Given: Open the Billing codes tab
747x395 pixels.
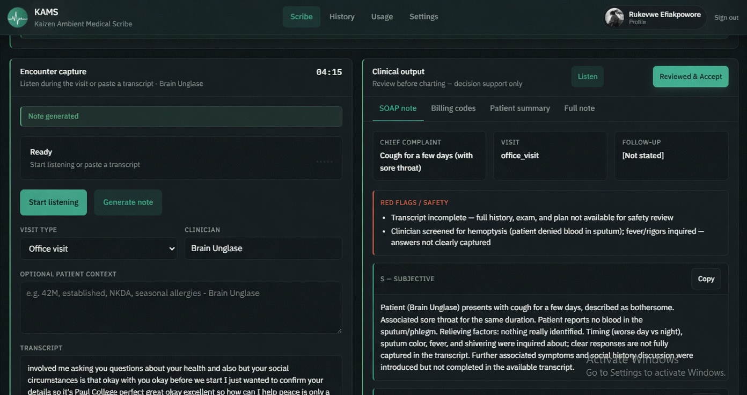Looking at the screenshot, I should click(453, 108).
